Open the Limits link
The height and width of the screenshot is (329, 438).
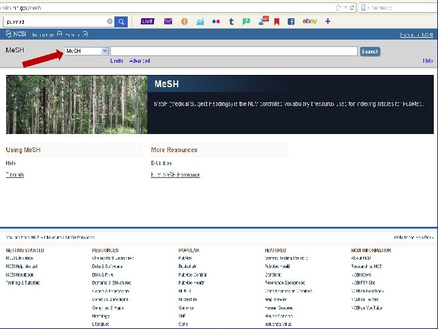click(117, 61)
